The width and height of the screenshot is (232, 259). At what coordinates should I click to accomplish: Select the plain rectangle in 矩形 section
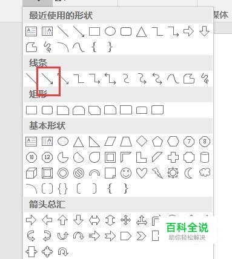point(31,110)
